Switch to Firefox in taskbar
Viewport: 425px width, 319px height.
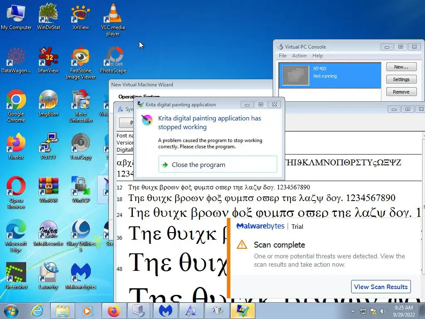(114, 311)
